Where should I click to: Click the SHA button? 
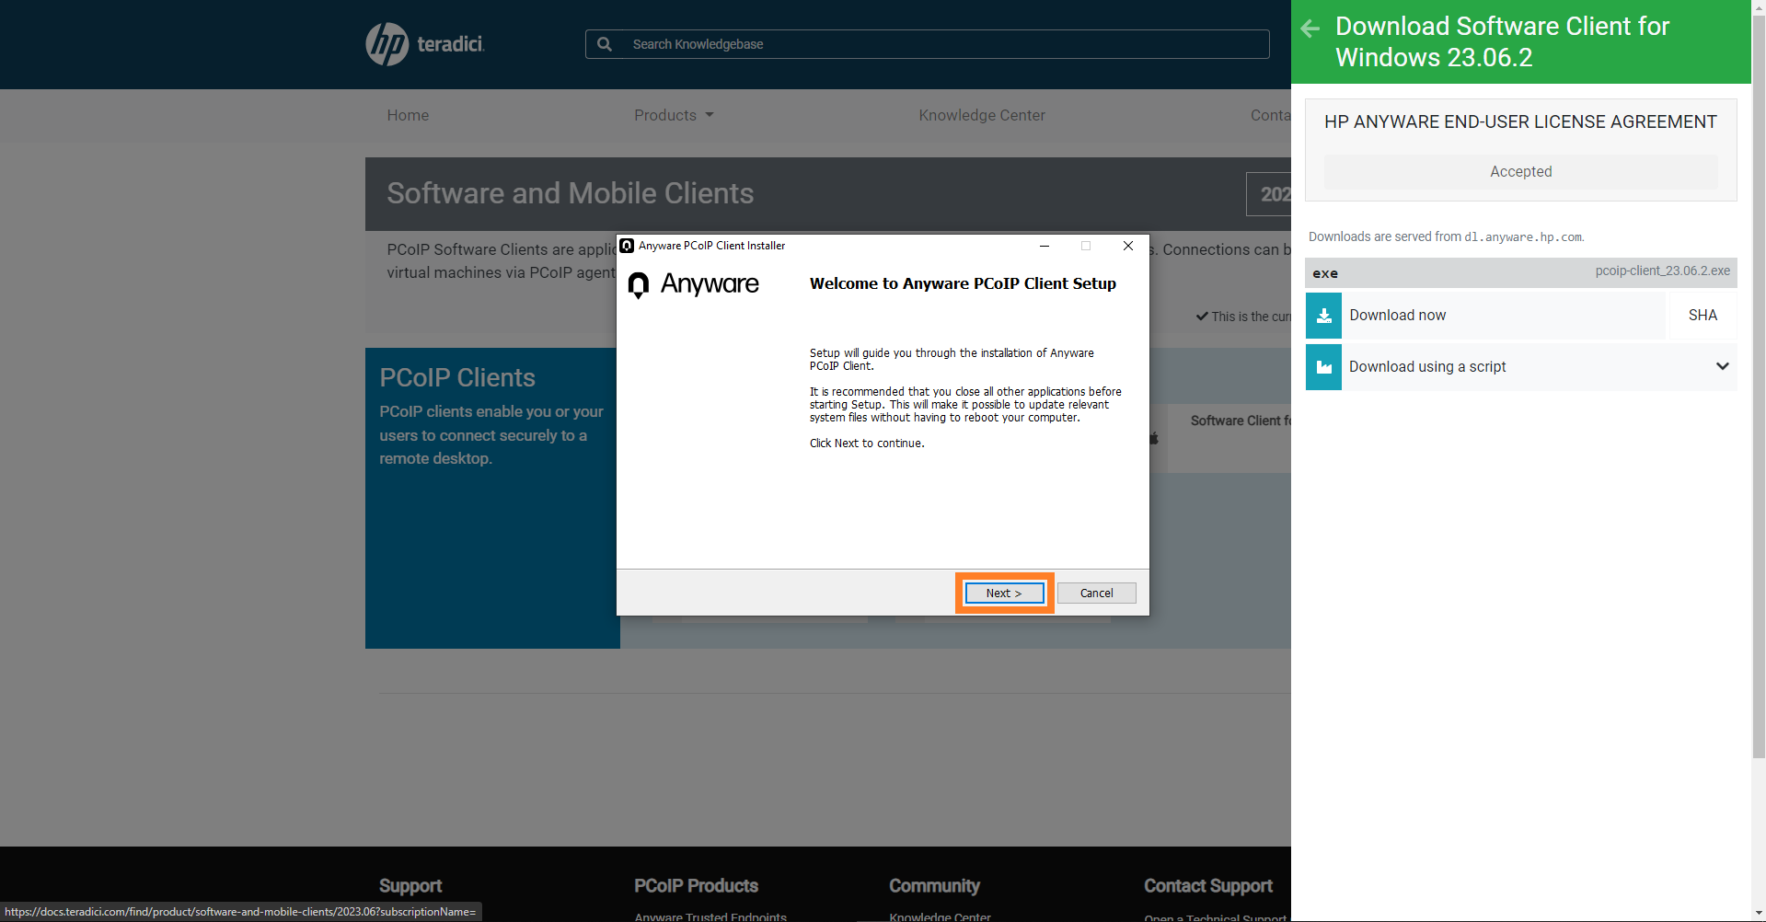tap(1702, 316)
